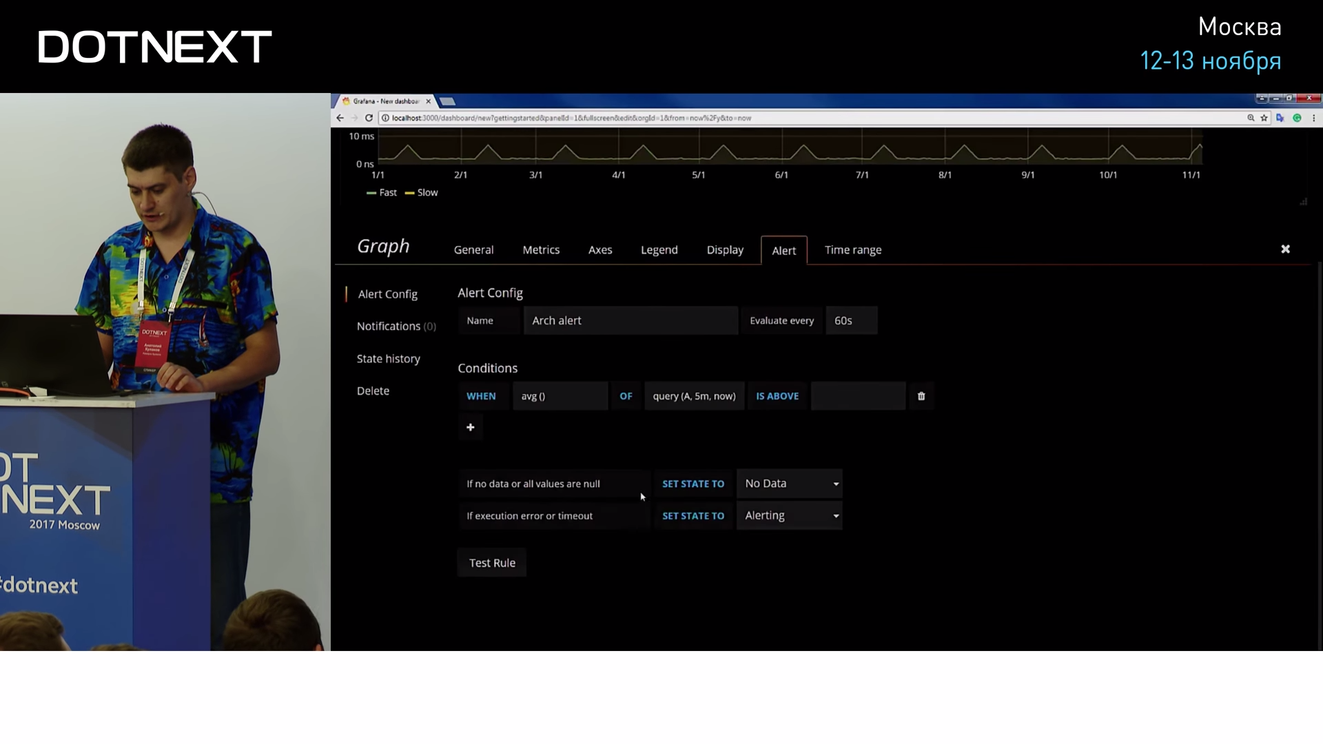Click the browser reload icon
The image size is (1323, 744).
[x=369, y=118]
